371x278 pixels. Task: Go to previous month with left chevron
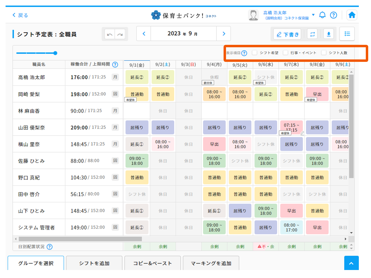tap(144, 34)
